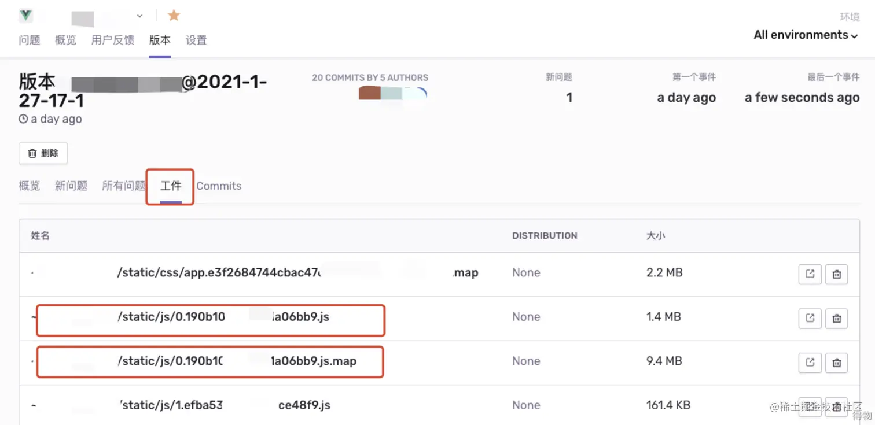Select the 版本 navigation tab
875x425 pixels.
(x=160, y=40)
